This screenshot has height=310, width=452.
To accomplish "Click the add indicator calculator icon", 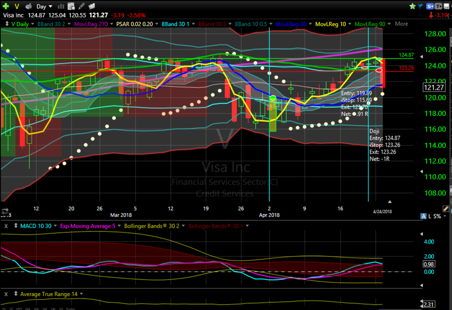I will click(x=71, y=6).
